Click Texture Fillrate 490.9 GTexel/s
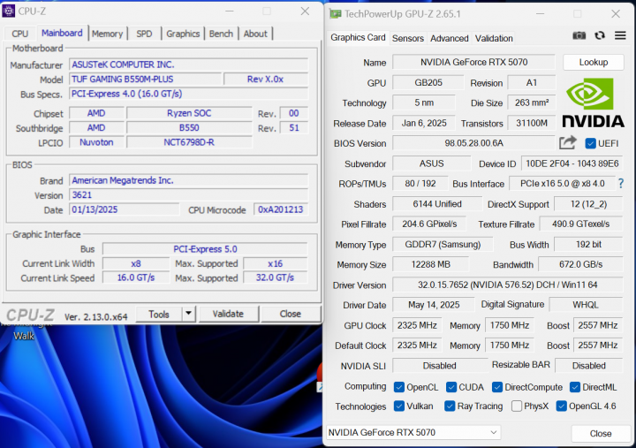636x448 pixels. (580, 224)
